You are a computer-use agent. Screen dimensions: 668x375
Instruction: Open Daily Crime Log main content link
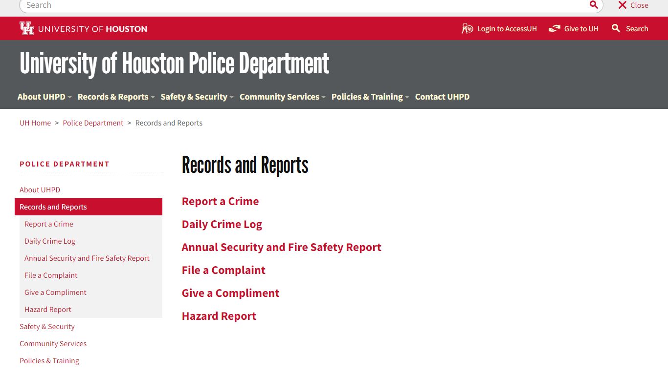pyautogui.click(x=222, y=224)
